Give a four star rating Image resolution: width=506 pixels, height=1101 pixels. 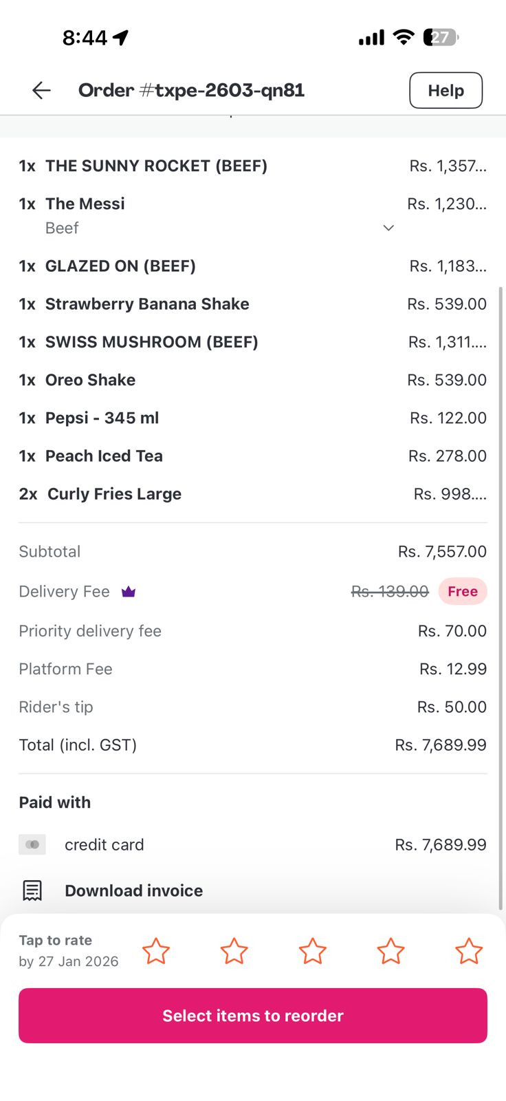[x=390, y=951]
